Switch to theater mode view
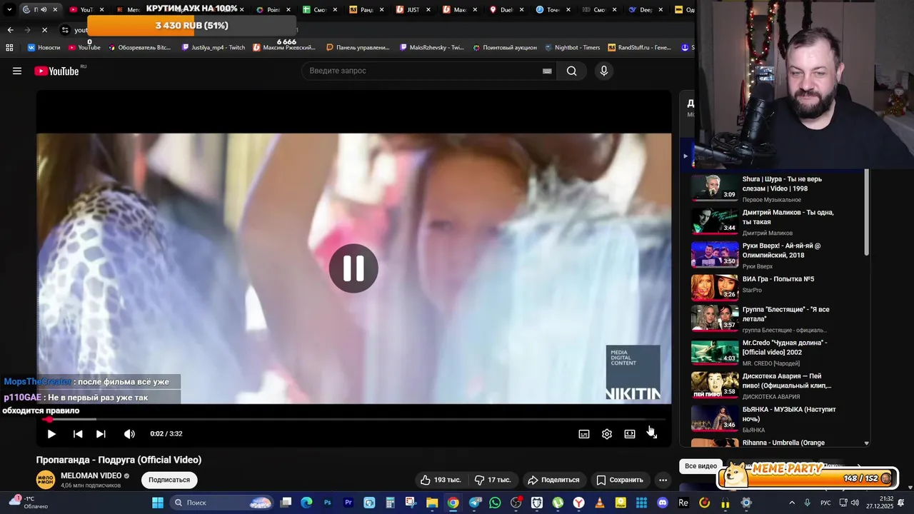This screenshot has height=514, width=914. pos(630,433)
